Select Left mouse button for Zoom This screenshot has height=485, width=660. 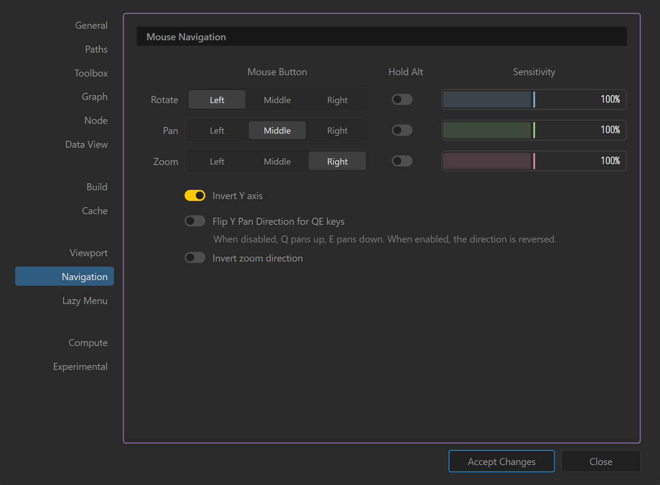point(217,162)
